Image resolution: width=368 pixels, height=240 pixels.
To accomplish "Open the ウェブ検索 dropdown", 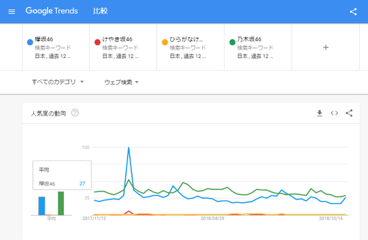I will 121,82.
